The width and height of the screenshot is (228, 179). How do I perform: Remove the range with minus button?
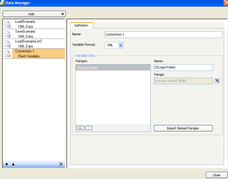[x=88, y=128]
